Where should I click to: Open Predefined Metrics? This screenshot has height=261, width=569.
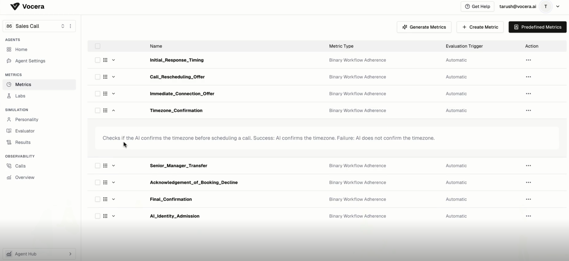(537, 27)
